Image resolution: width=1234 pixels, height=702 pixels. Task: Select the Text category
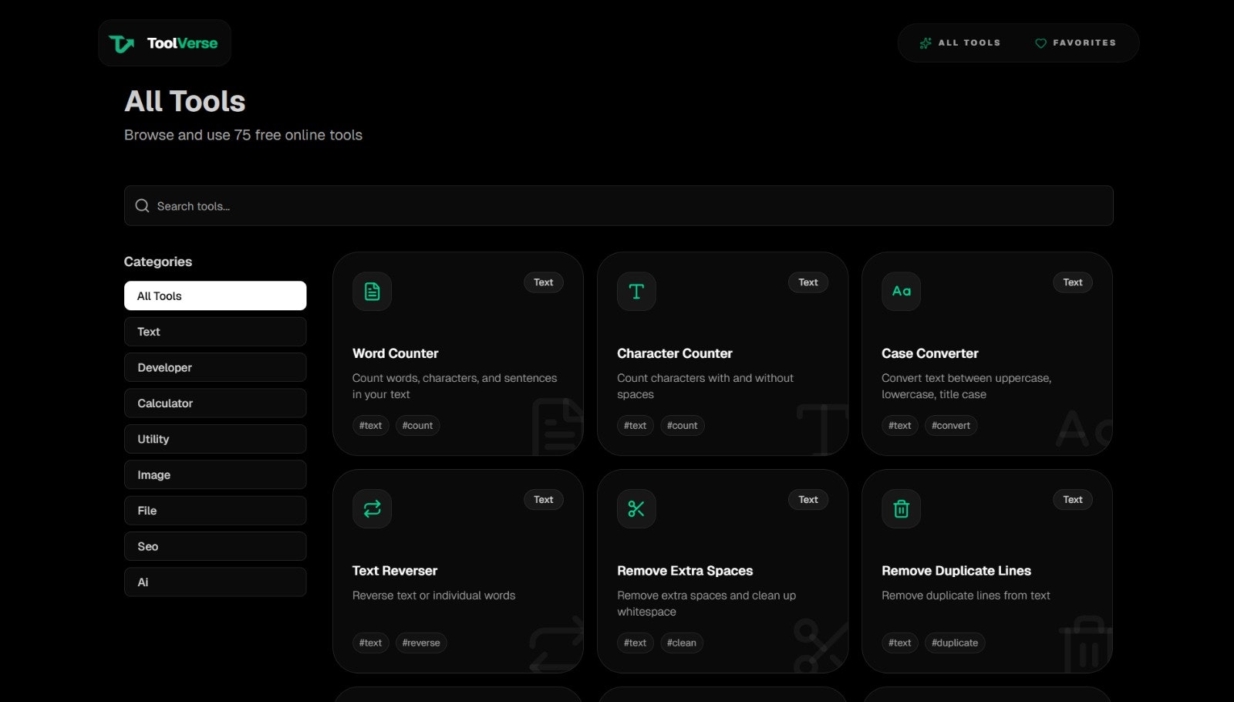coord(215,332)
